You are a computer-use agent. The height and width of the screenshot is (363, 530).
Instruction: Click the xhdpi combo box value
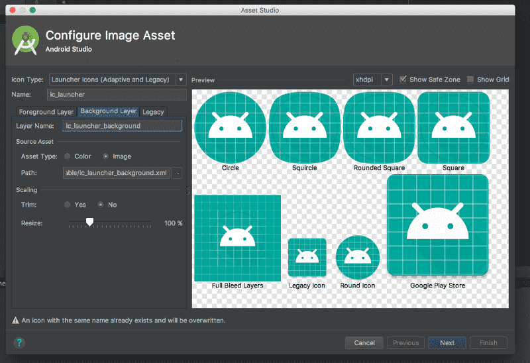click(x=364, y=79)
